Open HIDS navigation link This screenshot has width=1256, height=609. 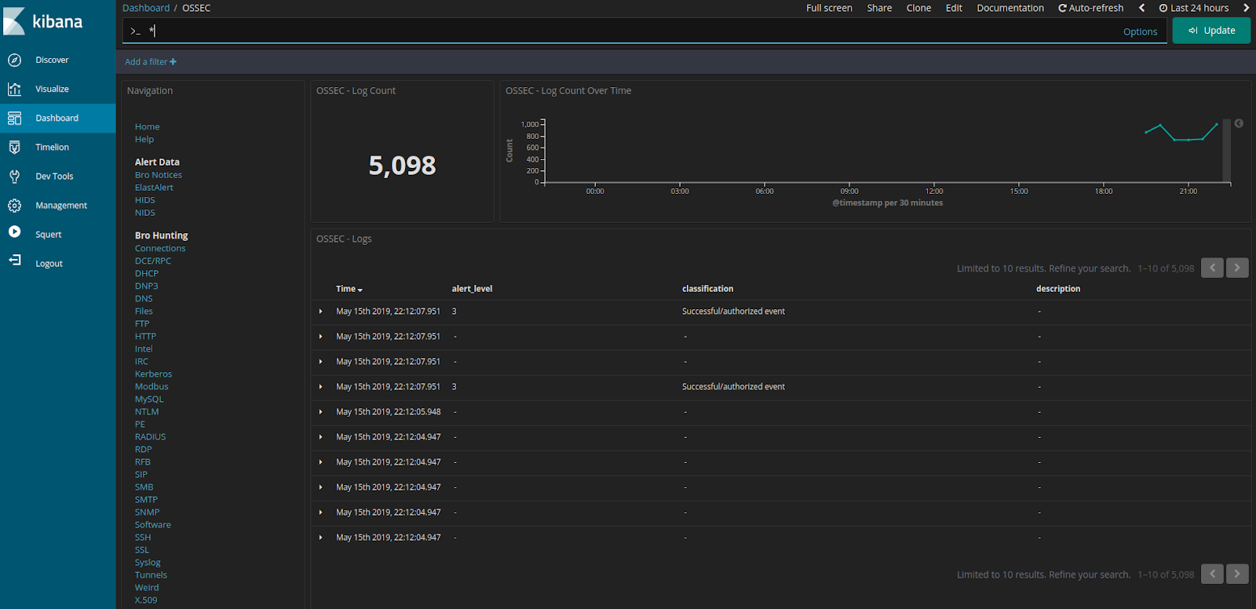click(x=144, y=200)
